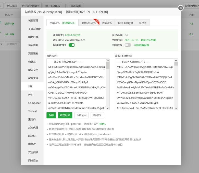Click the PEM box scroll down arrow
This screenshot has width=199, height=173.
[176, 108]
